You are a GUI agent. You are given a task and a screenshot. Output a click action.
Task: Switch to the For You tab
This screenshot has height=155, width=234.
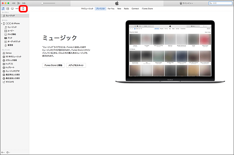pyautogui.click(x=111, y=9)
